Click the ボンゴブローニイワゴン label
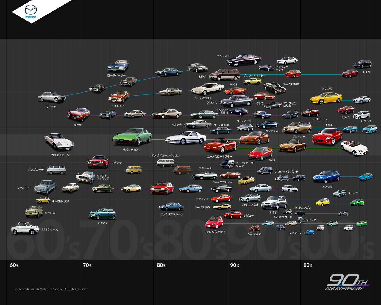Viewport: 381px width, 305px height. coord(165,155)
